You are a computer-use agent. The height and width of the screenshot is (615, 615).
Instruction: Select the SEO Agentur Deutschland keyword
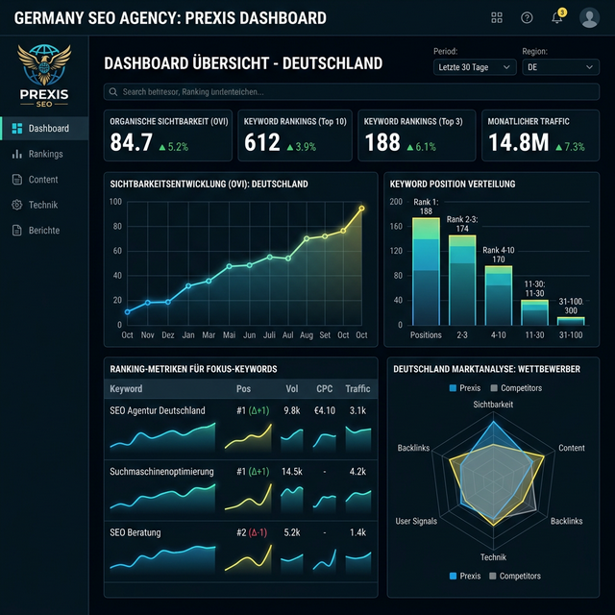point(158,410)
